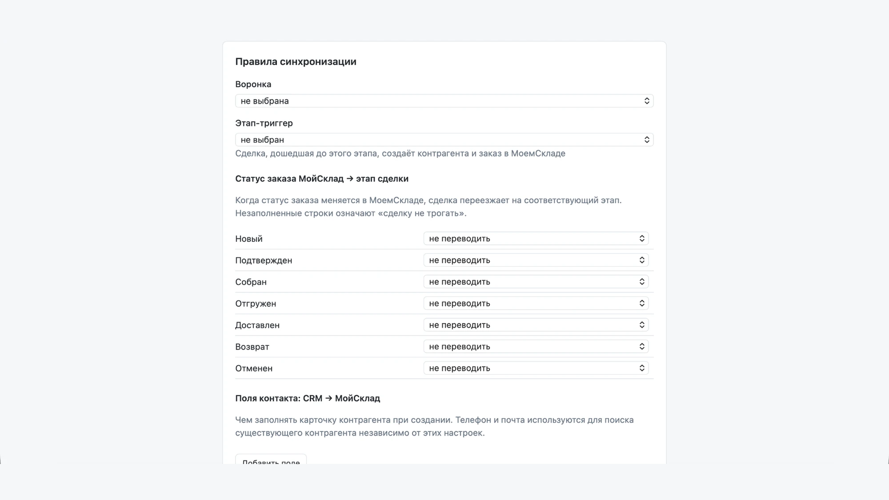Select stage for Собран order status
889x500 pixels.
pos(536,281)
